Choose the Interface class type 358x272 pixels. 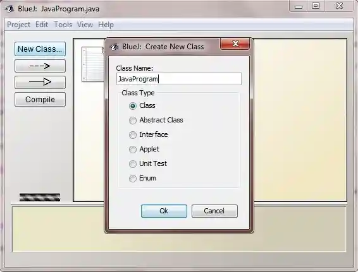[x=133, y=135]
